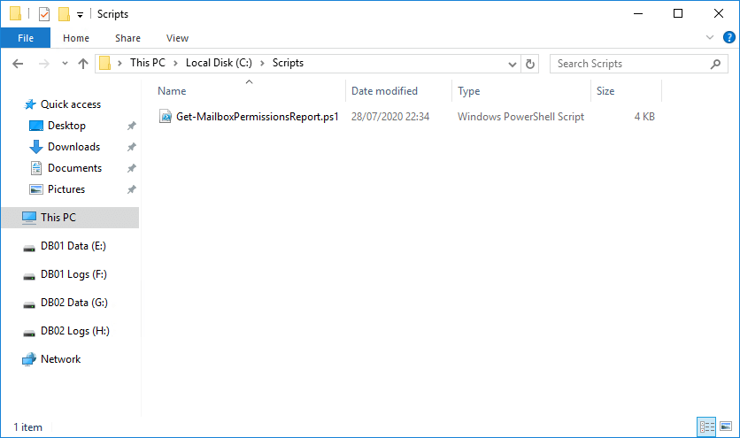Open the address bar history dropdown
Image resolution: width=740 pixels, height=438 pixels.
click(512, 64)
